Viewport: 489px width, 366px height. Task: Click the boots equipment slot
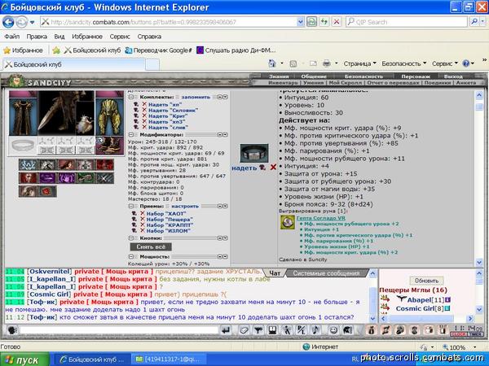tap(109, 146)
